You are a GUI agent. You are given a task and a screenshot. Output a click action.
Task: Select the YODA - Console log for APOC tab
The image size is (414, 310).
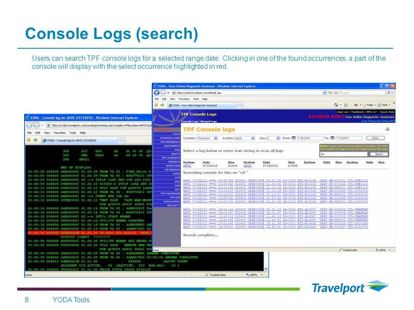[80, 140]
